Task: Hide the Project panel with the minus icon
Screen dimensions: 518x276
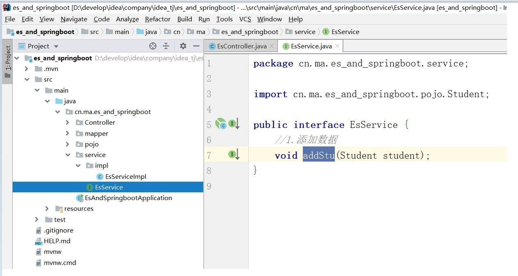Action: [x=196, y=46]
